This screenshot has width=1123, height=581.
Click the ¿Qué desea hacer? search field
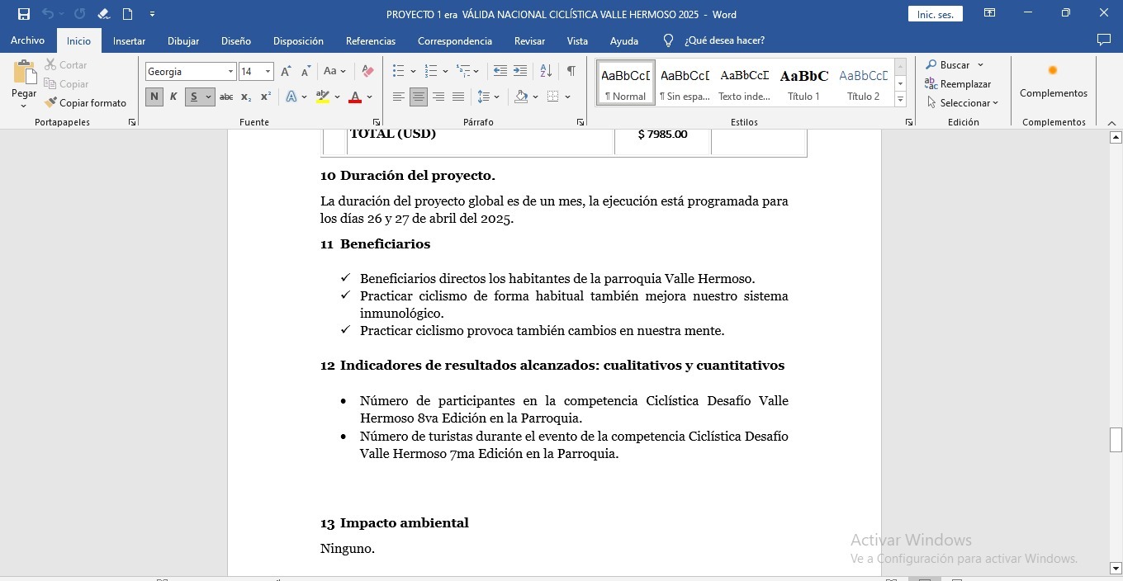click(723, 40)
